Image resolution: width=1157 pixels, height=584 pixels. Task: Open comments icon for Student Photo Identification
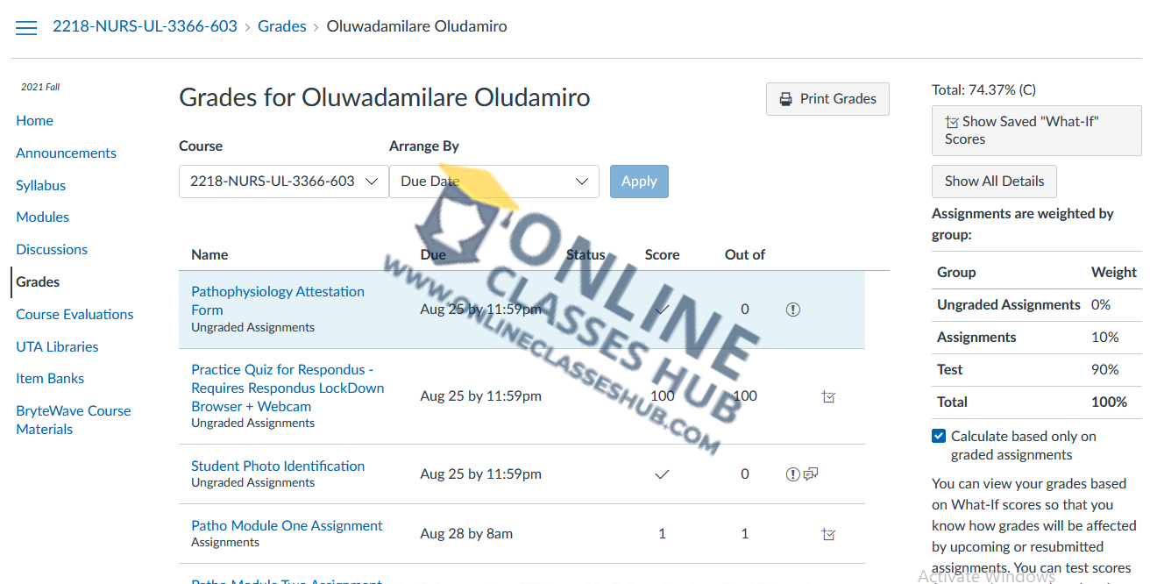click(x=812, y=474)
